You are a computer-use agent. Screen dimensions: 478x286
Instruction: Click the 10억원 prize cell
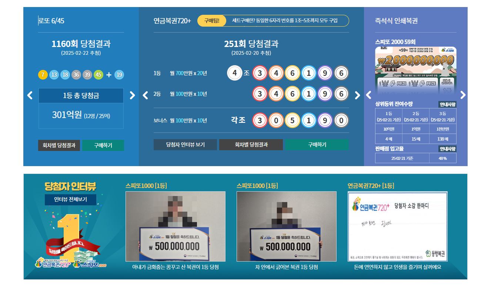[389, 129]
